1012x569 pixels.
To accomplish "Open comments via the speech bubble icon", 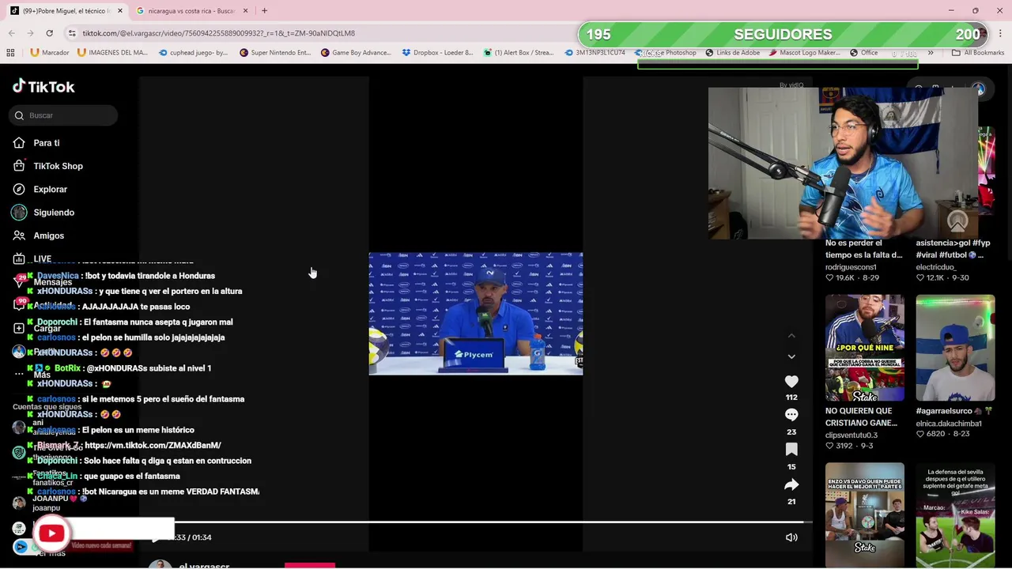I will pyautogui.click(x=791, y=415).
